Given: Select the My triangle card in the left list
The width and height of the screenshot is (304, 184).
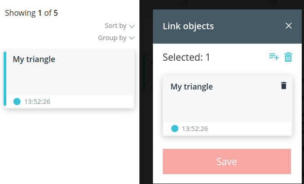Looking at the screenshot, I should click(69, 79).
